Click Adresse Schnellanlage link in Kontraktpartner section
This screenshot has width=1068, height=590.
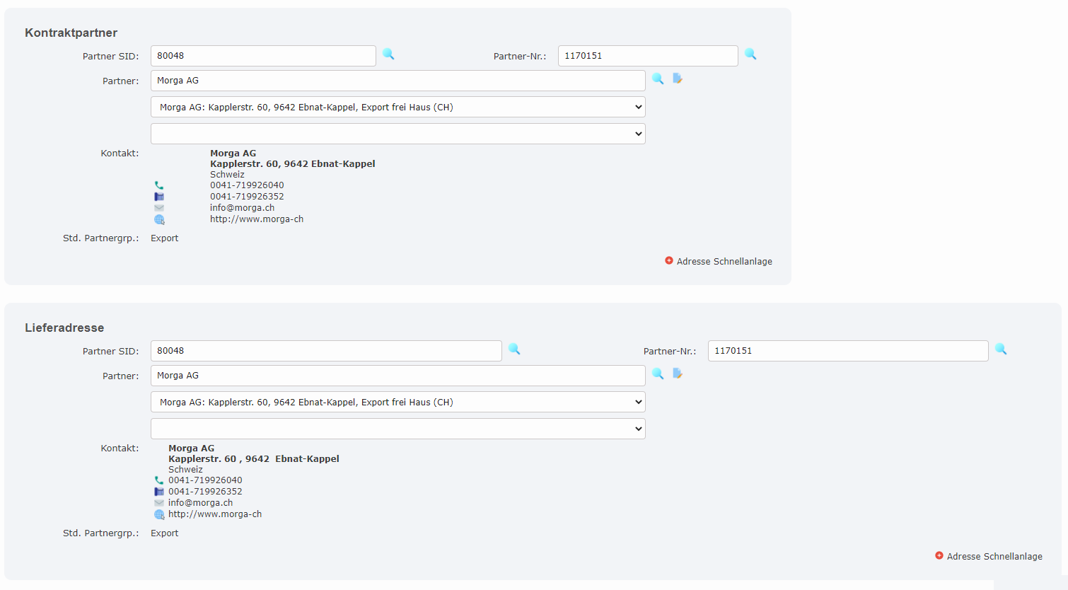724,262
